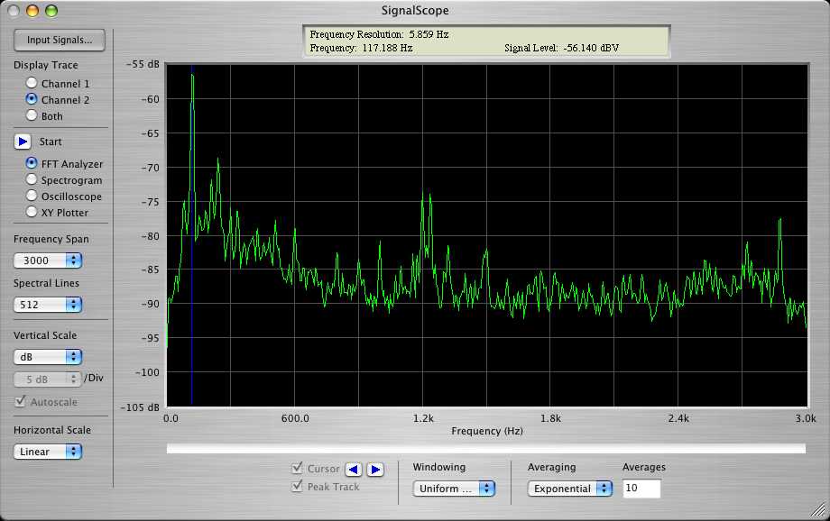Select Both channels display trace
The height and width of the screenshot is (521, 830).
(x=32, y=116)
